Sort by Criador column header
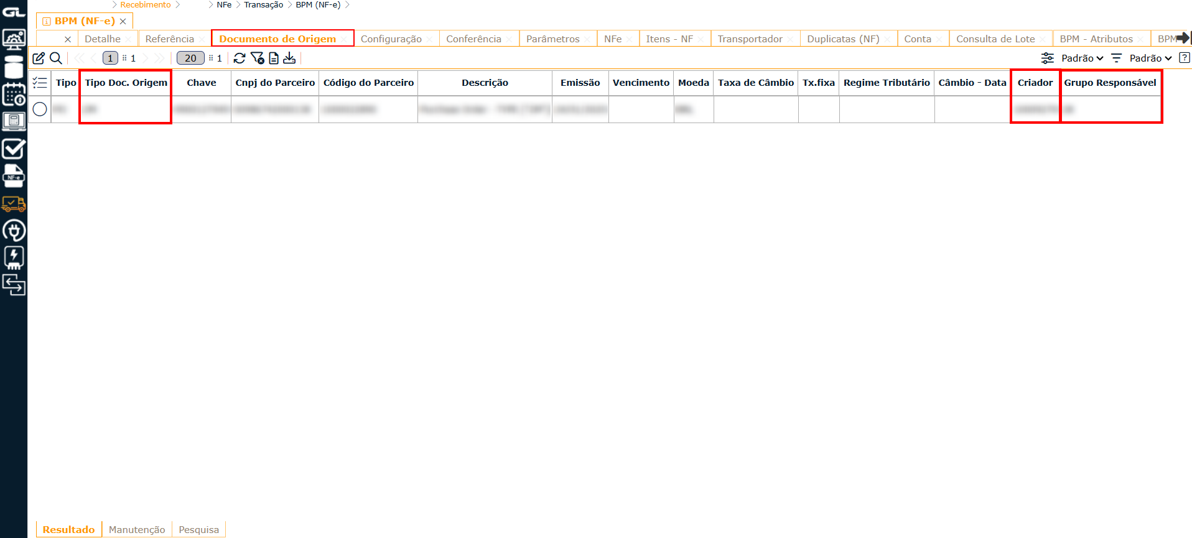Viewport: 1192px width, 538px height. click(x=1035, y=83)
